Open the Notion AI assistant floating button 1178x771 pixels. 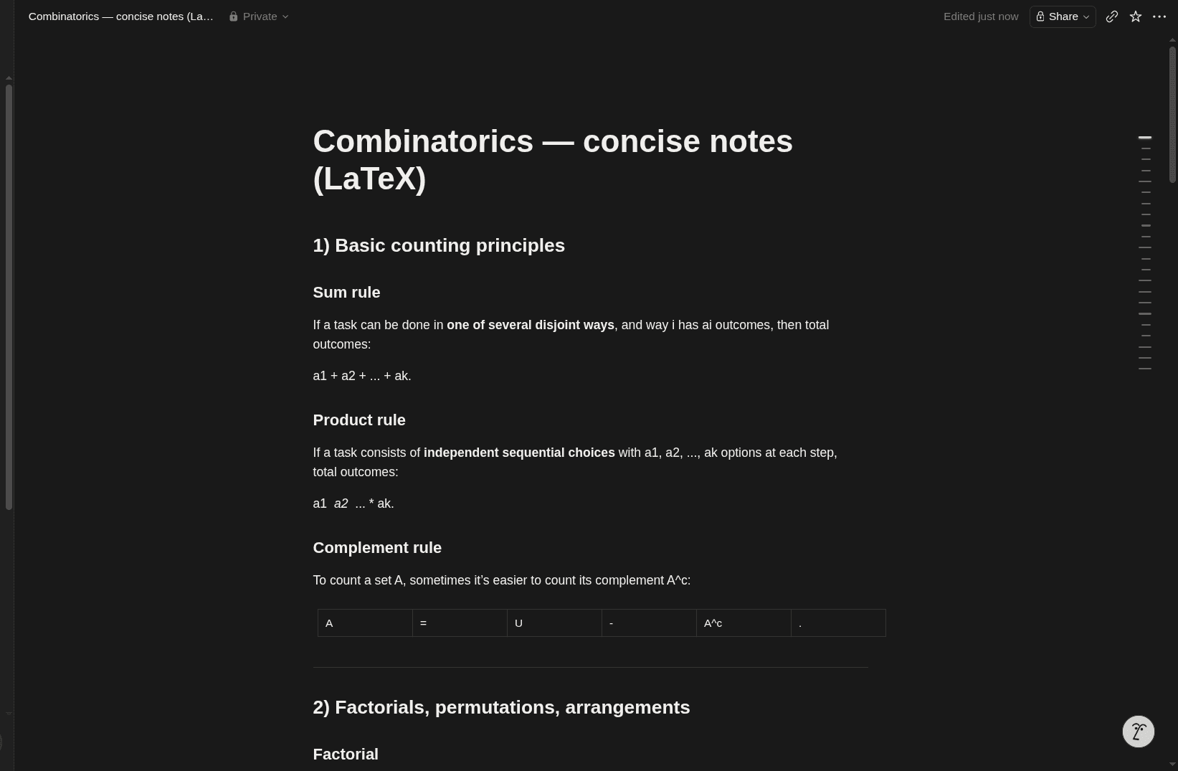click(x=1138, y=732)
